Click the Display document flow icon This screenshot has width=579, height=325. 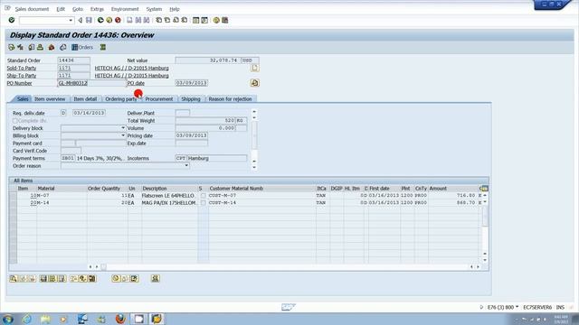click(12, 47)
